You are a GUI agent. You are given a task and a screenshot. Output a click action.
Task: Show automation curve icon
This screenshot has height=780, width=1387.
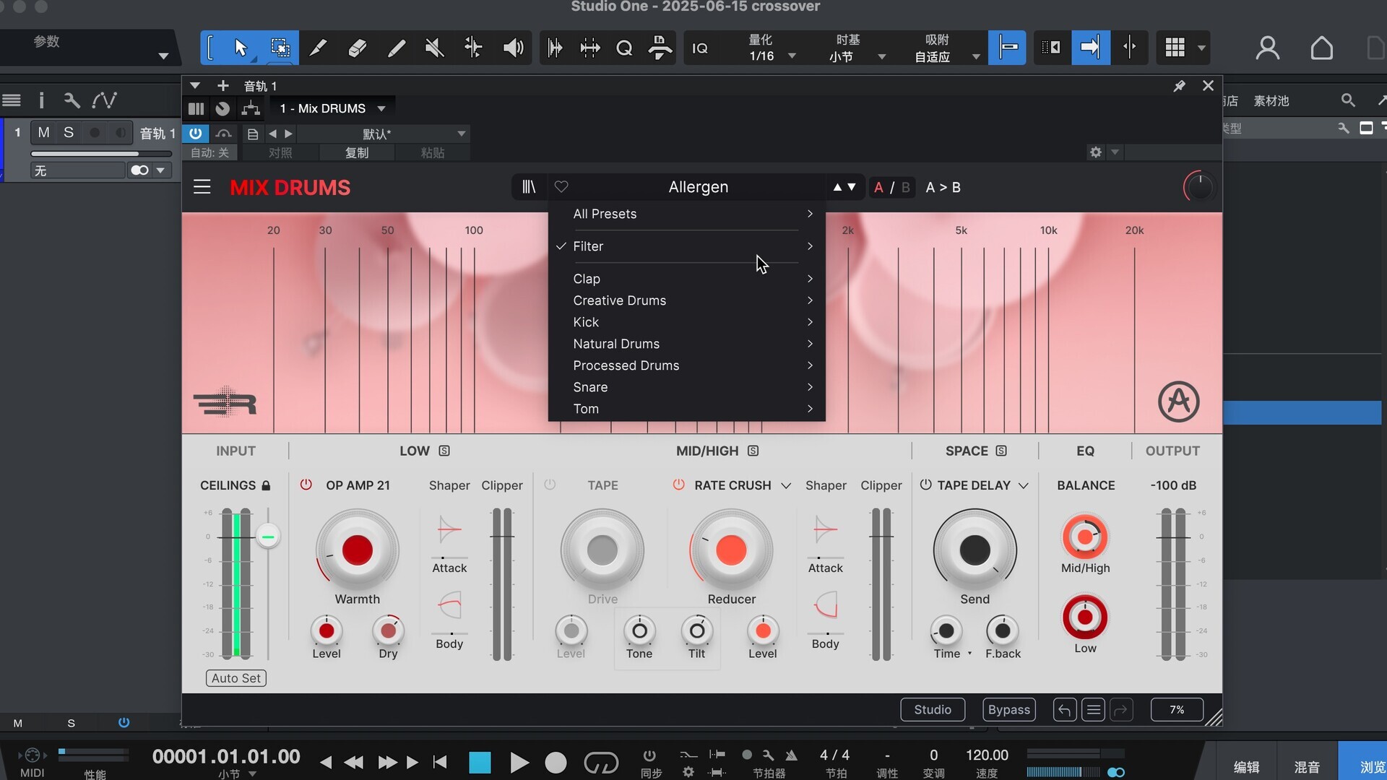(105, 100)
